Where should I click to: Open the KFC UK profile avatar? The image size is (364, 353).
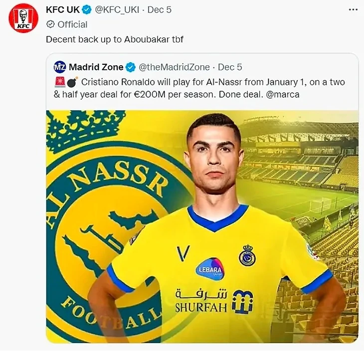pos(23,18)
